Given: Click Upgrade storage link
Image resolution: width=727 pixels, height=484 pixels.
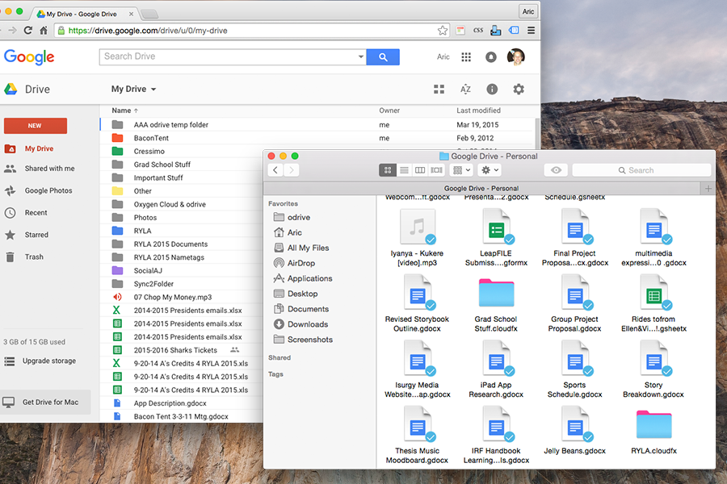Looking at the screenshot, I should pyautogui.click(x=48, y=361).
